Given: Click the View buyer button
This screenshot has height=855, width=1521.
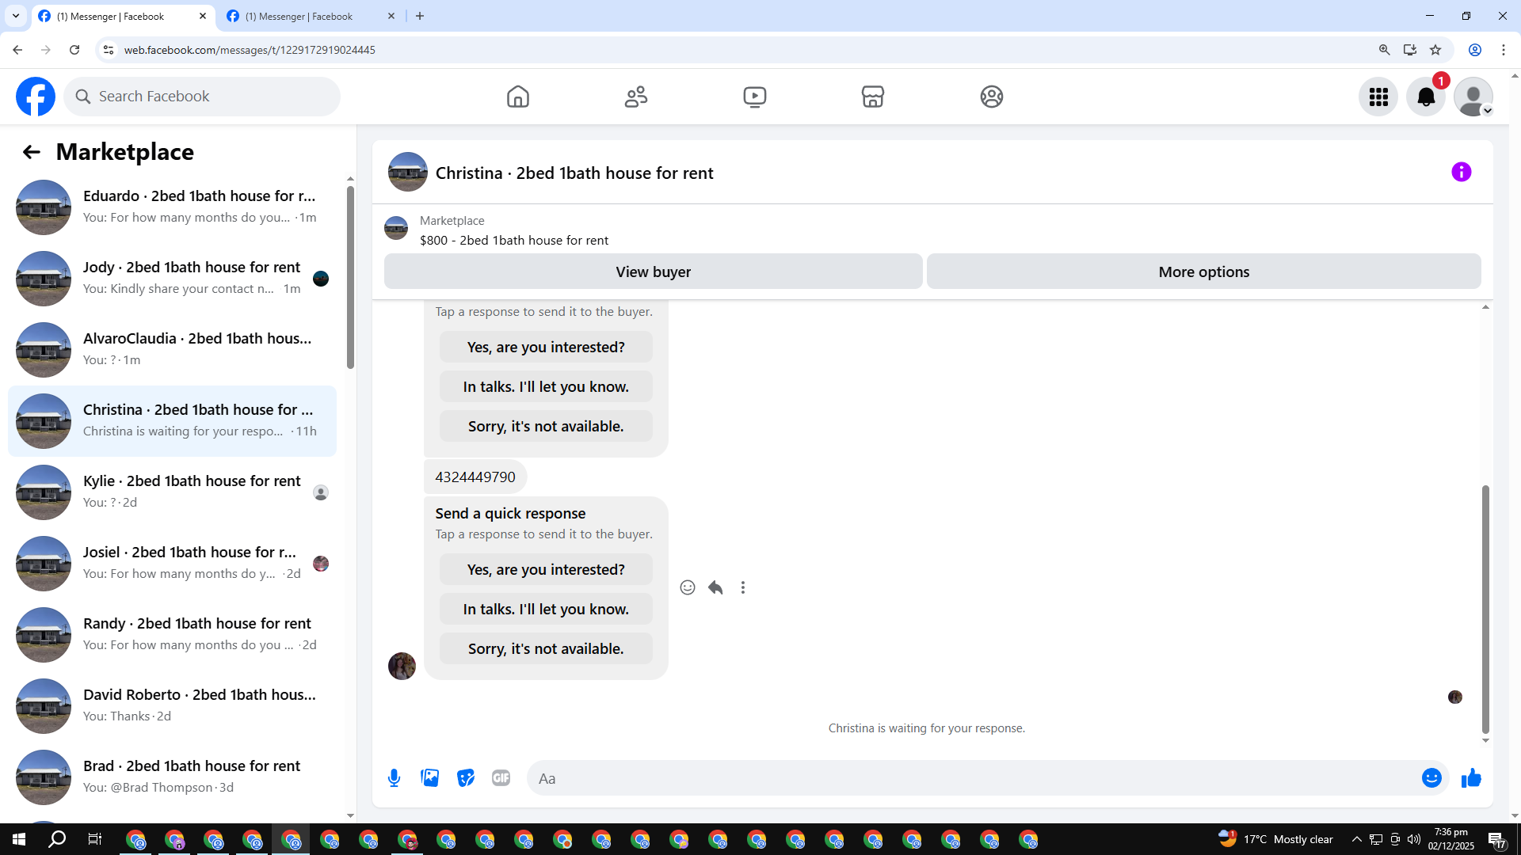Looking at the screenshot, I should (x=653, y=272).
